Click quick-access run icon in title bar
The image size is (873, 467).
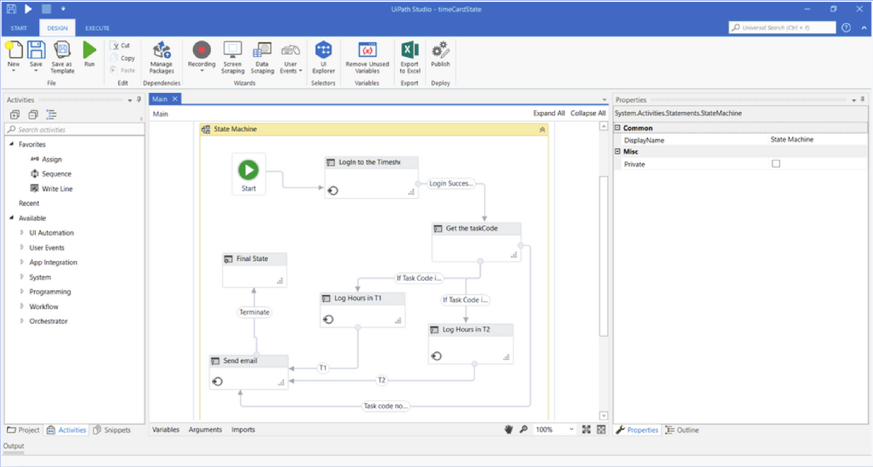(28, 9)
